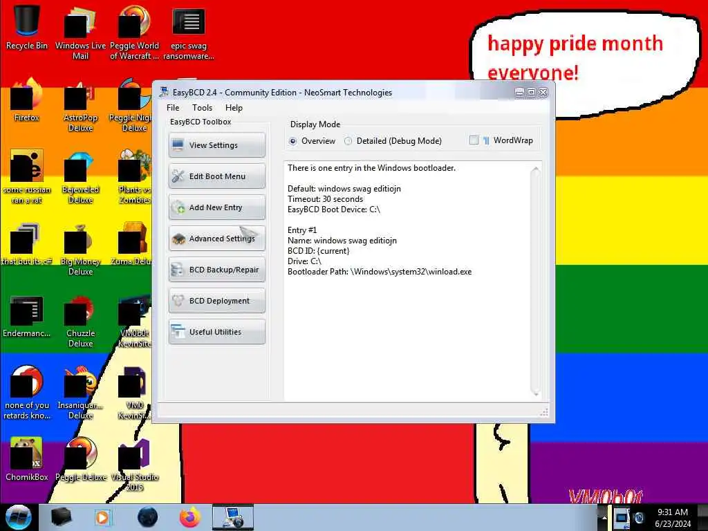The width and height of the screenshot is (708, 531).
Task: Select ChomikBox desktop icon
Action: pyautogui.click(x=27, y=459)
